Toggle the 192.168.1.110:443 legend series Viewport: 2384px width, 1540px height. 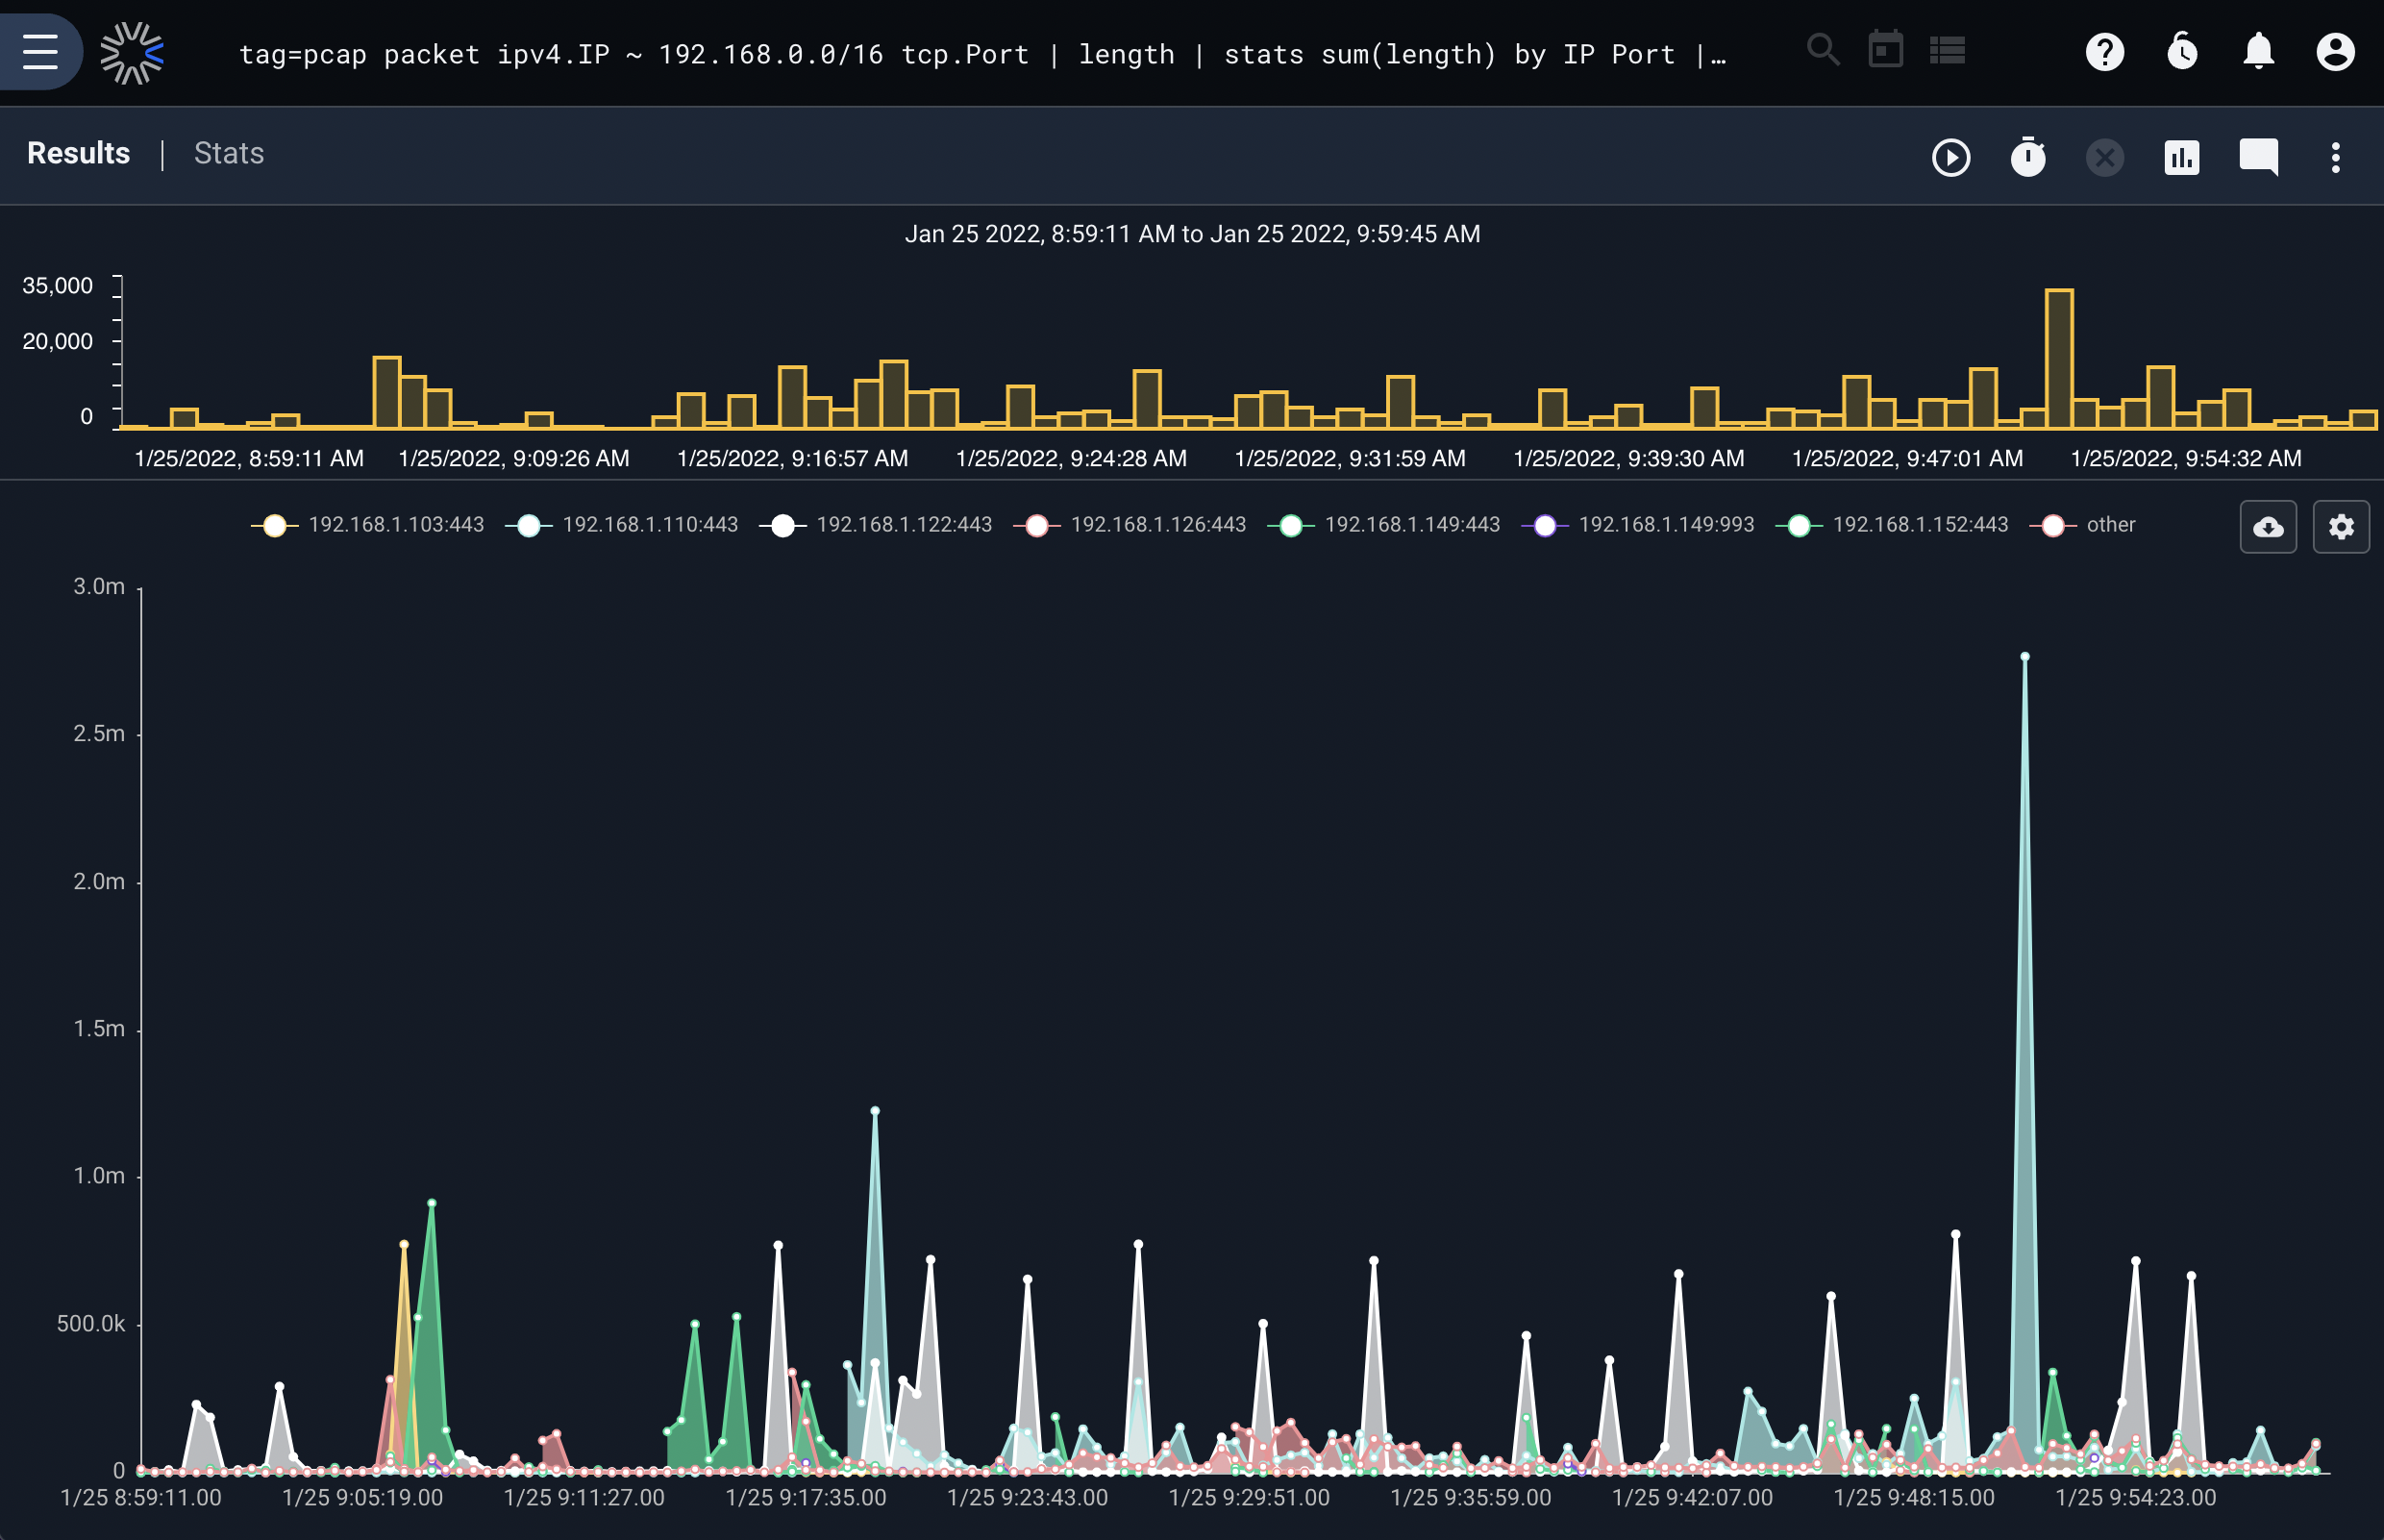pos(621,525)
